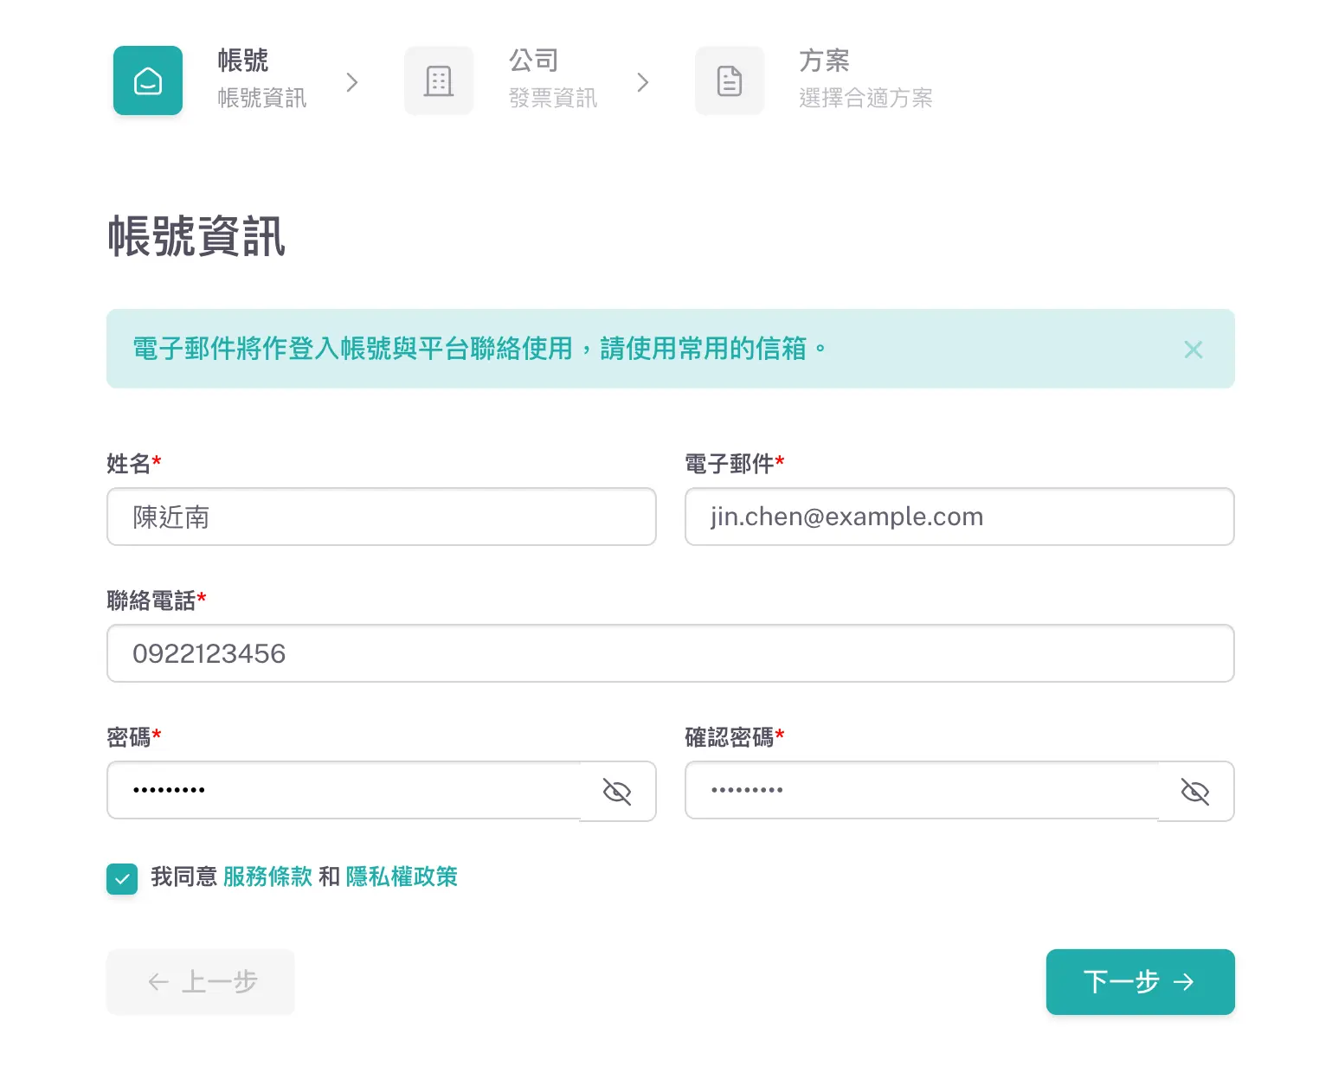The width and height of the screenshot is (1319, 1066).
Task: Click inside the 確認密碼 input field
Action: pos(922,791)
